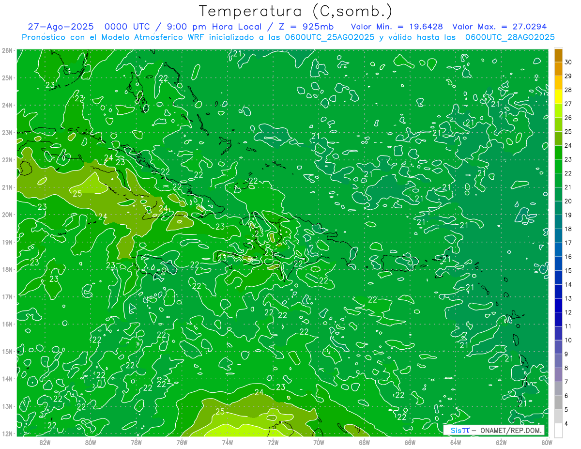Viewport: 581px width, 449px height.
Task: Click the '19N' latitude axis label
Action: [7, 242]
